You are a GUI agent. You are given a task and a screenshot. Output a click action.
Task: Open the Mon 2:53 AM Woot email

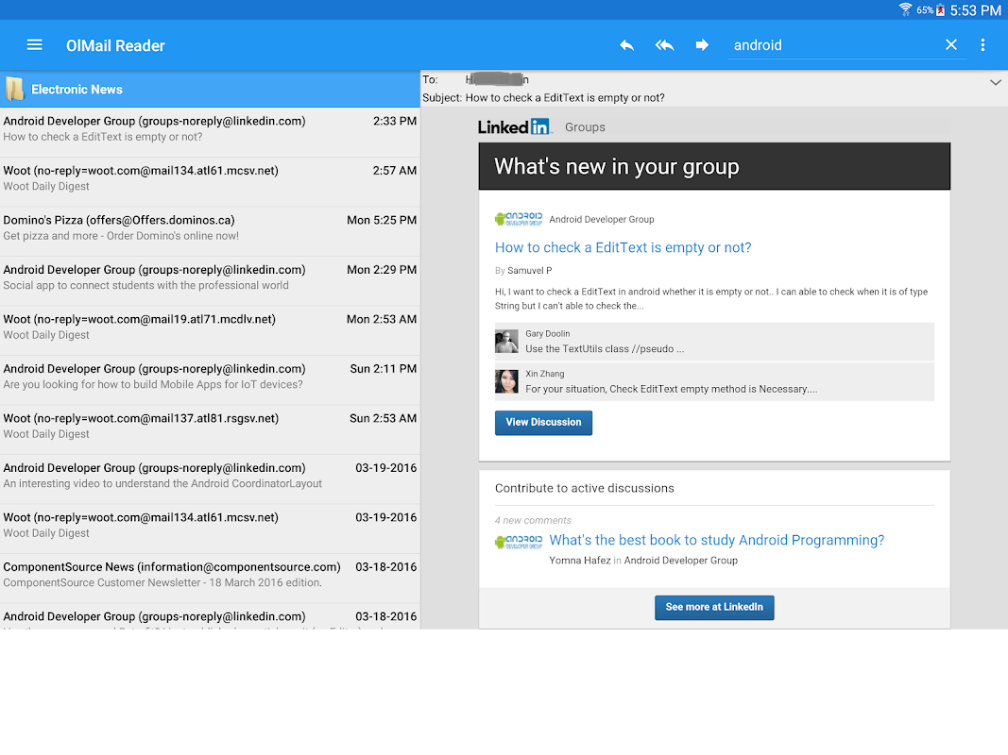click(x=211, y=330)
